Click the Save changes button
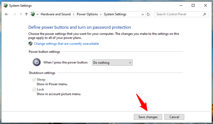Viewport: 213px width, 124px height. click(148, 117)
